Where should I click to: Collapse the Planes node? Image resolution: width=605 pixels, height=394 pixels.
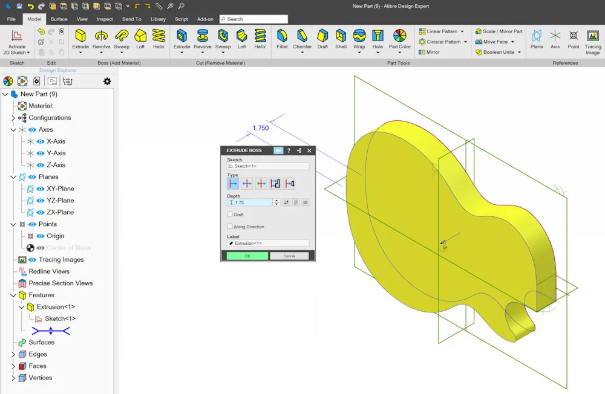13,177
